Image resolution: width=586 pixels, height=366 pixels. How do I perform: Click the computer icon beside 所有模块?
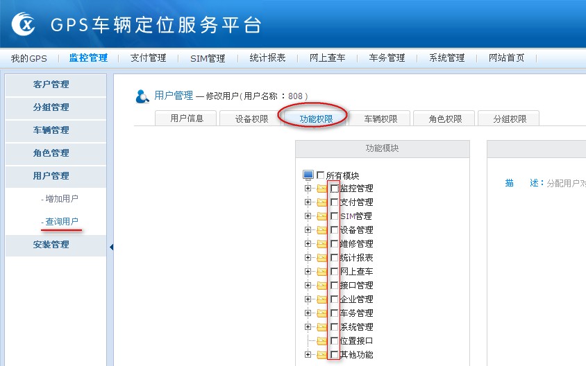click(308, 175)
